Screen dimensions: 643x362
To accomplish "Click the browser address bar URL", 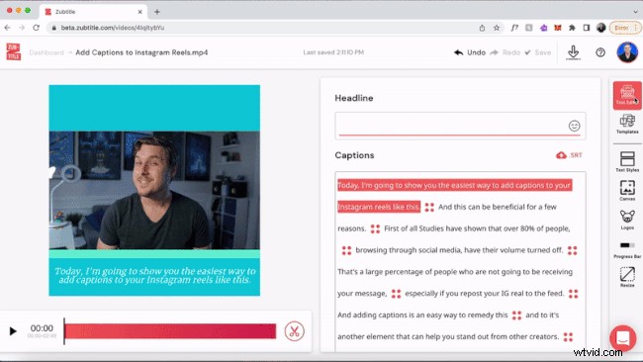I will [113, 28].
